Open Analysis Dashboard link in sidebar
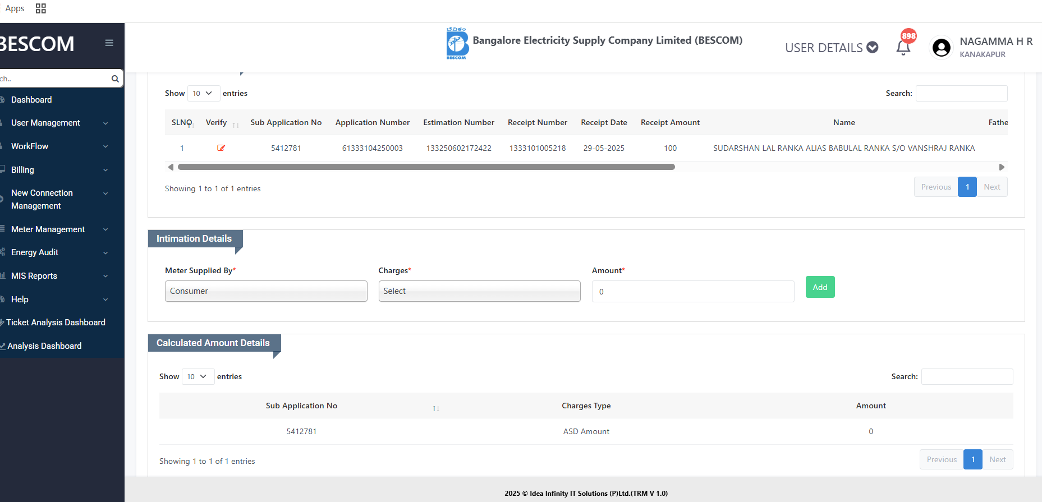This screenshot has height=502, width=1042. [x=44, y=346]
